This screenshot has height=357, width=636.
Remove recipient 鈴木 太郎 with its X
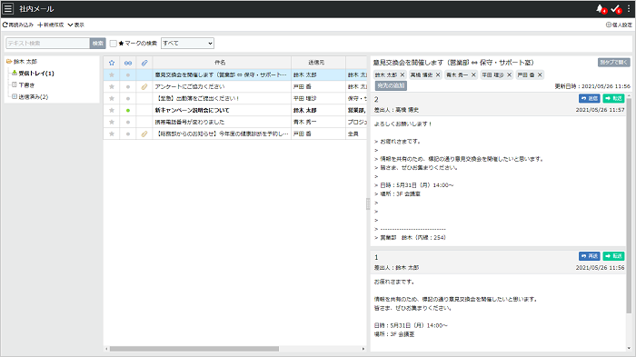coord(402,74)
